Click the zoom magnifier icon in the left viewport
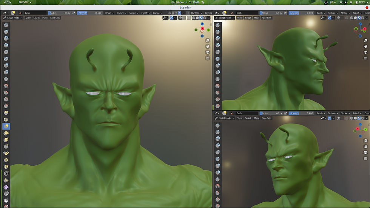This screenshot has width=370, height=208. [208, 40]
